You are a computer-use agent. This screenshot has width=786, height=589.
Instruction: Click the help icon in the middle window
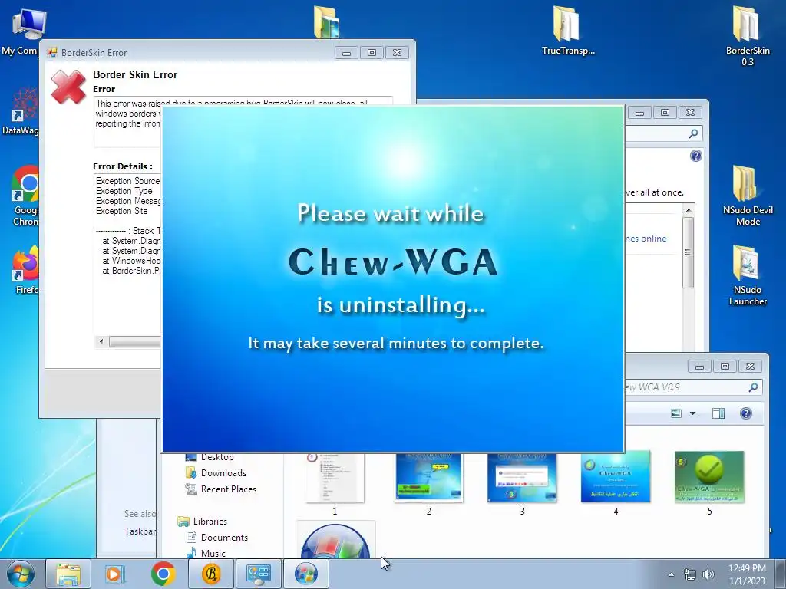695,156
